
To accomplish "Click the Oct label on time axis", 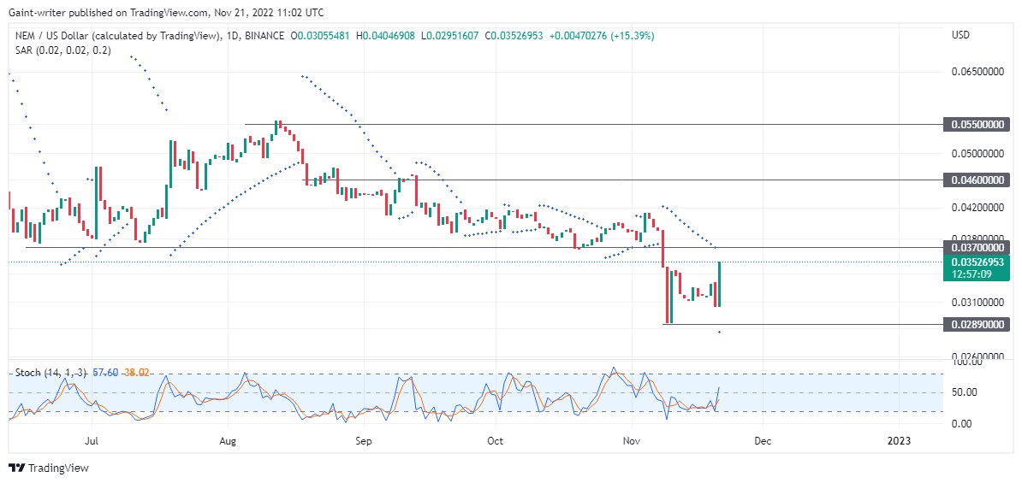I will click(496, 440).
